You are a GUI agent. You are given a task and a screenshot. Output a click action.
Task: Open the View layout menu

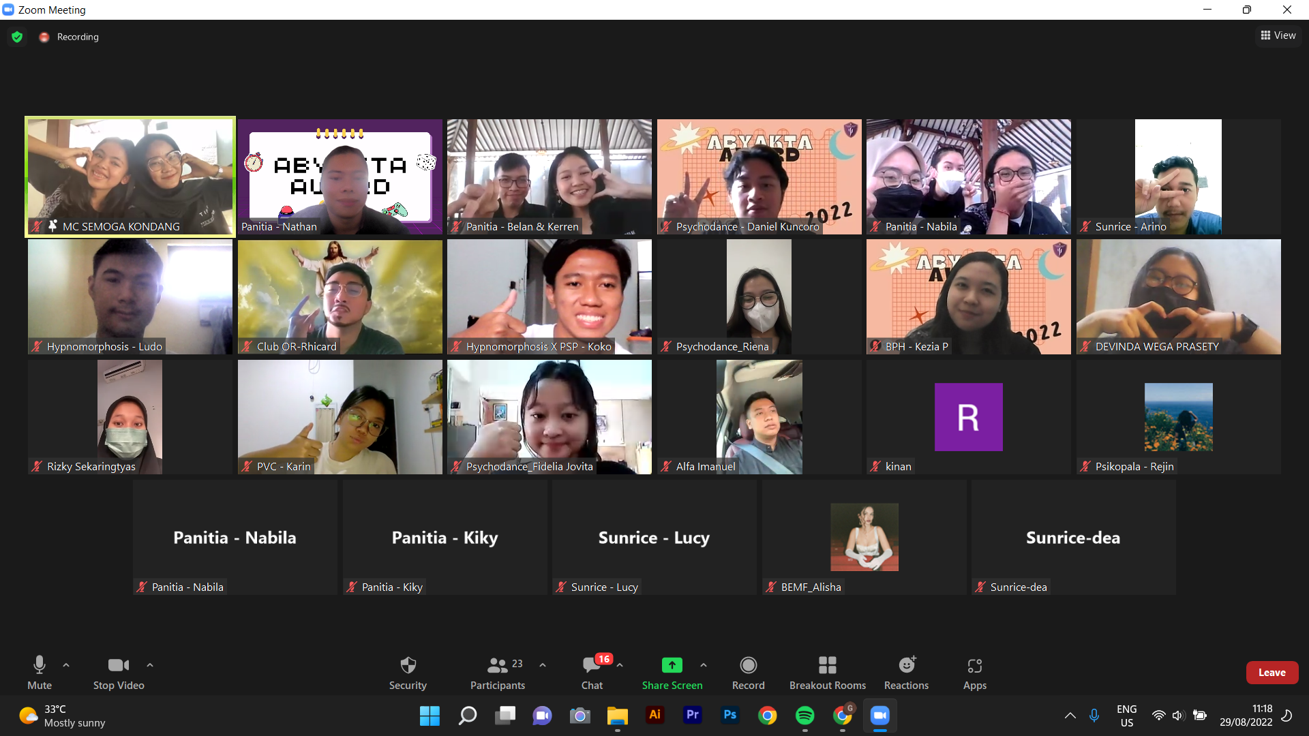coord(1278,35)
